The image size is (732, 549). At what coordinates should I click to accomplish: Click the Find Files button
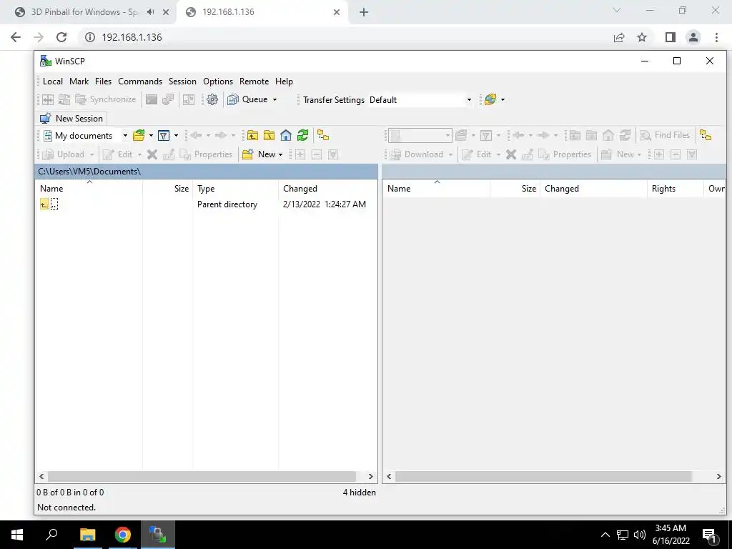tap(665, 135)
